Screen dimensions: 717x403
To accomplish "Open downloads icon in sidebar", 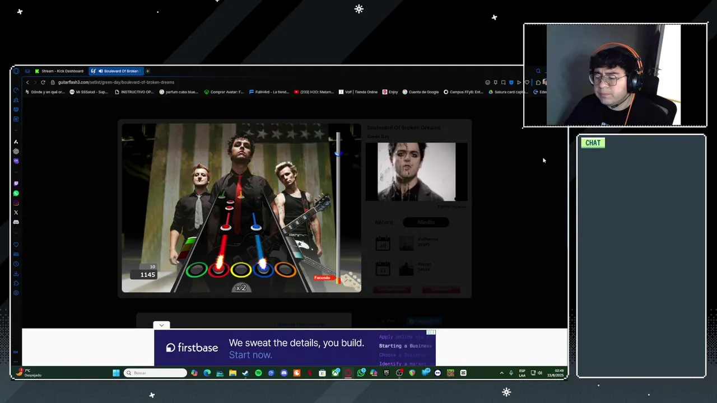I will tap(16, 274).
